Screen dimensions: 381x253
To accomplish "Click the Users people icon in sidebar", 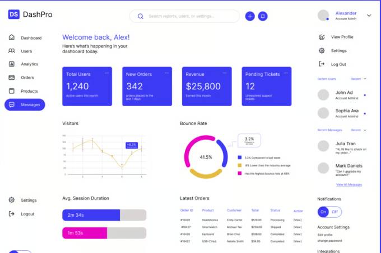I will [x=12, y=51].
